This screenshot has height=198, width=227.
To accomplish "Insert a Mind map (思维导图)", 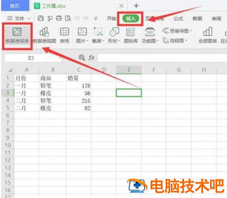I will [177, 31].
